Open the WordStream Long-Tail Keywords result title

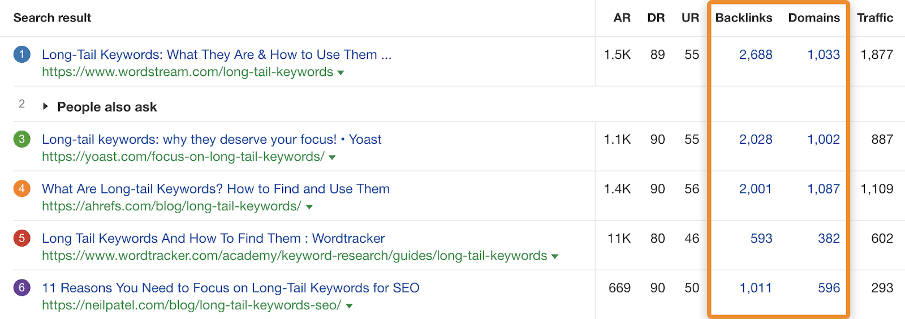(x=217, y=54)
